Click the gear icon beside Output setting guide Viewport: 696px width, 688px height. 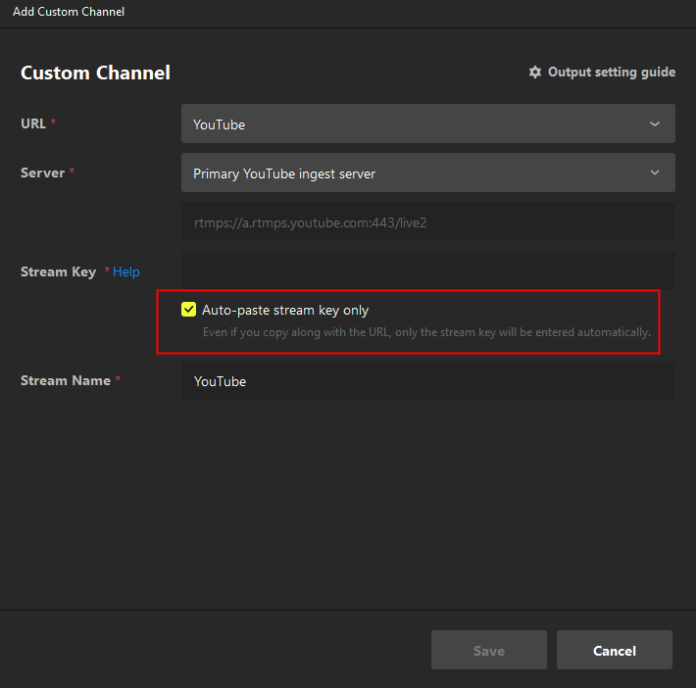535,73
